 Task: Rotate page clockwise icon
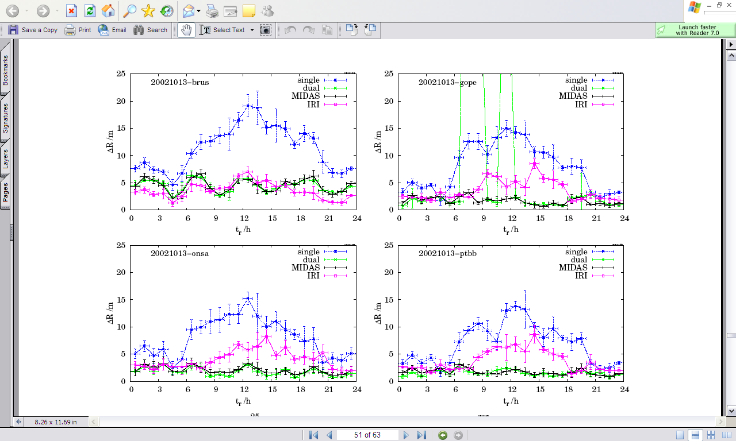(x=352, y=30)
